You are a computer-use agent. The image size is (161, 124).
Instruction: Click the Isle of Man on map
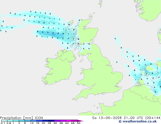(82, 60)
